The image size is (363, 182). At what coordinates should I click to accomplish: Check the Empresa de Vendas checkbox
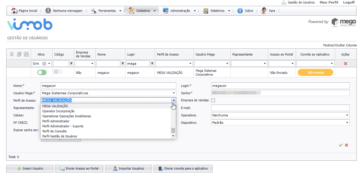coord(213,100)
